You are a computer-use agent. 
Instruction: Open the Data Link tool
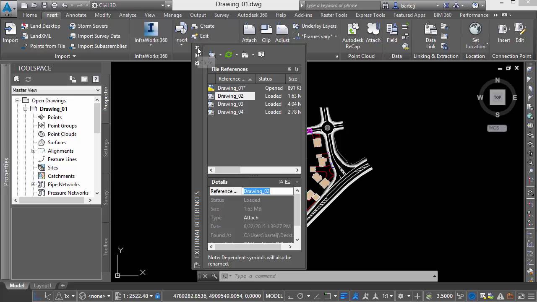(430, 36)
